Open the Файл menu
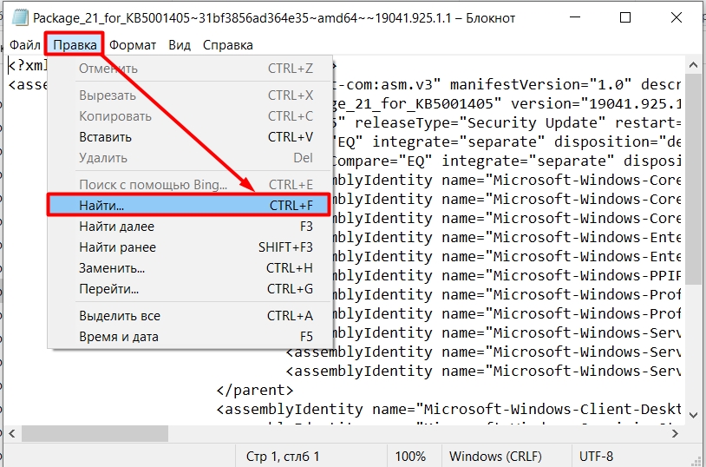Screen dimensions: 706x467 (x=24, y=45)
